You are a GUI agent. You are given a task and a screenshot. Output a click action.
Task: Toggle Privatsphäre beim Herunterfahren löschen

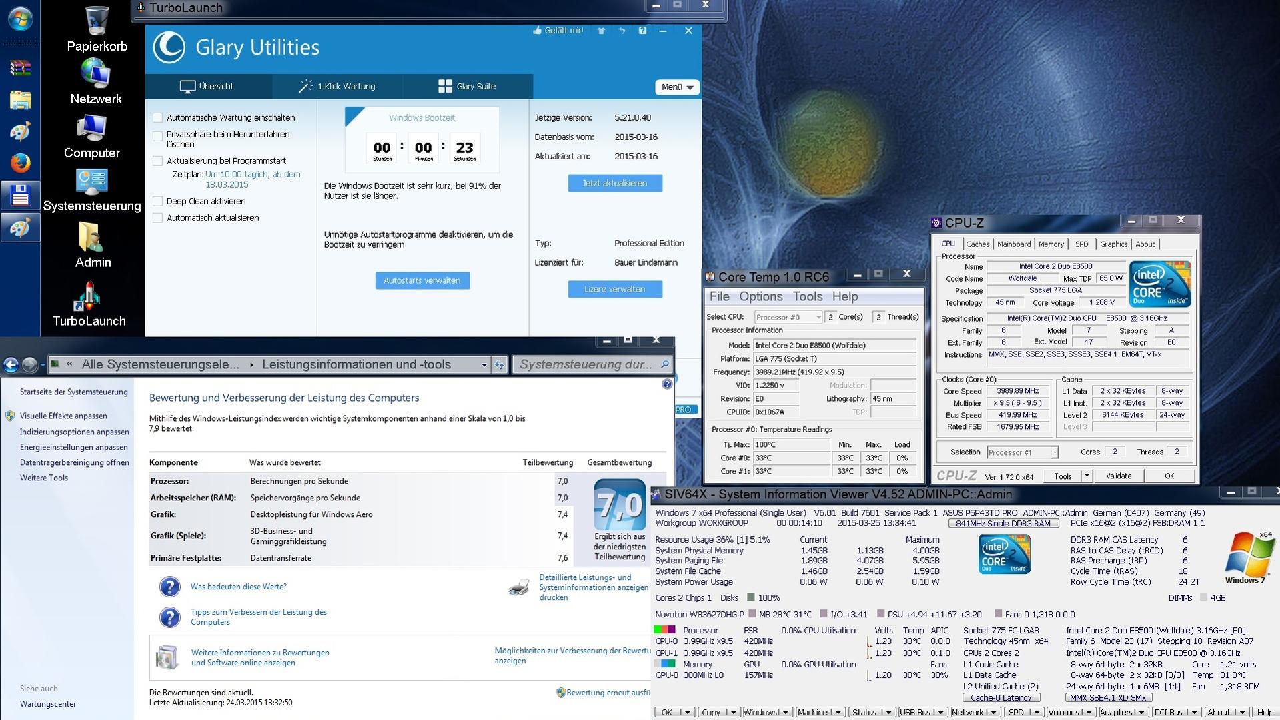tap(158, 136)
